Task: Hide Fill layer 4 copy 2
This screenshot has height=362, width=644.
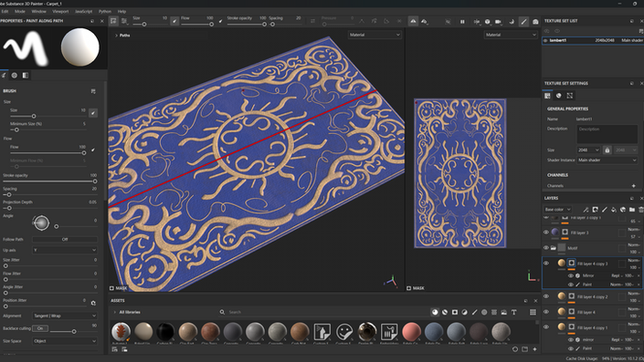Action: pyautogui.click(x=546, y=296)
